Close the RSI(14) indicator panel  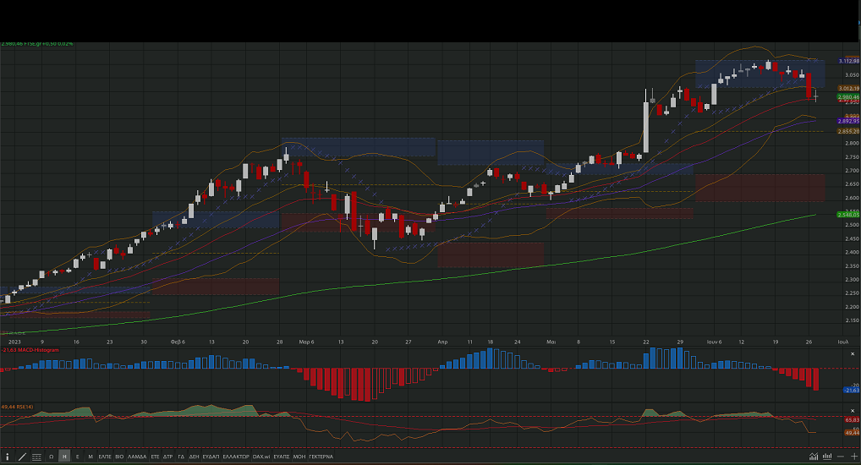pyautogui.click(x=853, y=411)
